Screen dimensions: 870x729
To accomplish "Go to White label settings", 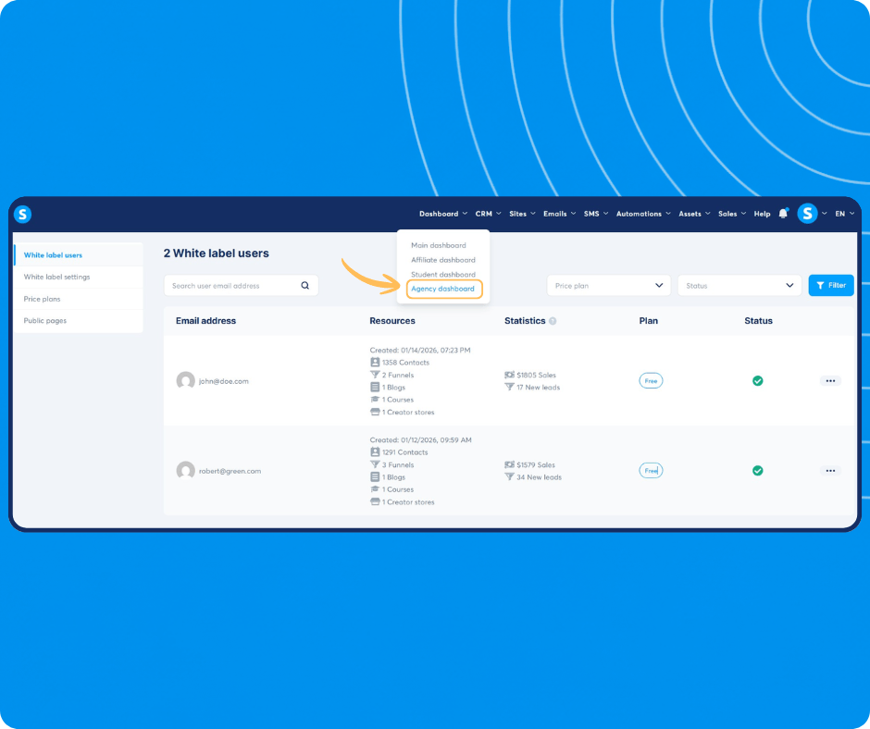I will pyautogui.click(x=56, y=277).
